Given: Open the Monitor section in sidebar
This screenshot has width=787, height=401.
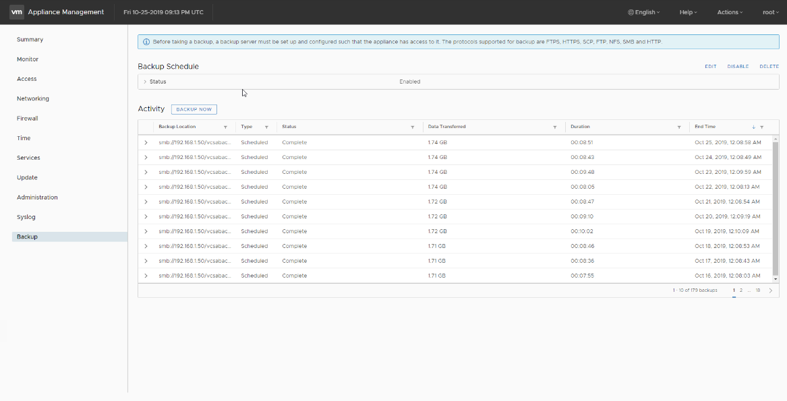Looking at the screenshot, I should 28,59.
